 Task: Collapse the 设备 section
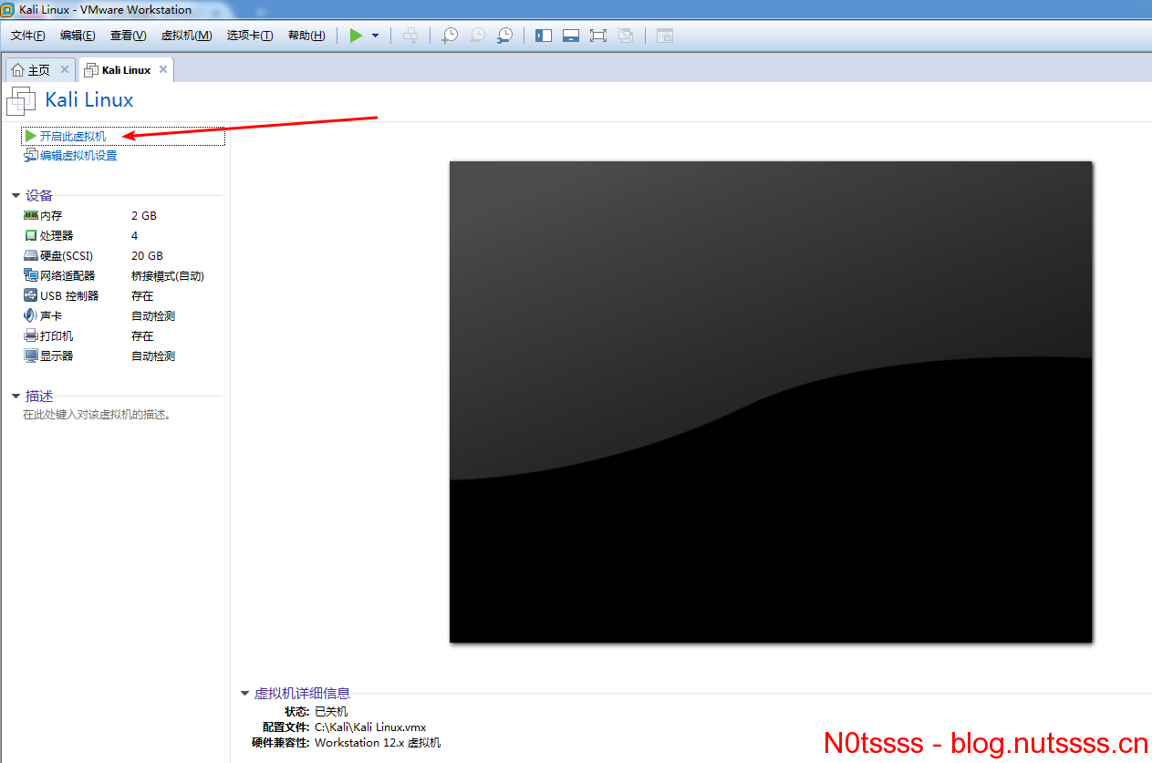click(x=16, y=196)
